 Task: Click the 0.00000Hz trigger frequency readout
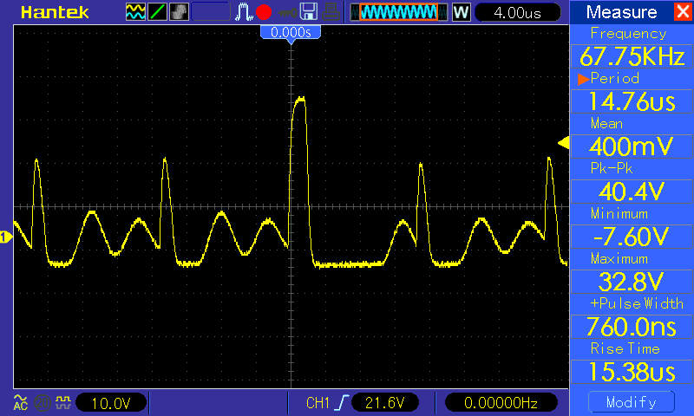pyautogui.click(x=501, y=403)
